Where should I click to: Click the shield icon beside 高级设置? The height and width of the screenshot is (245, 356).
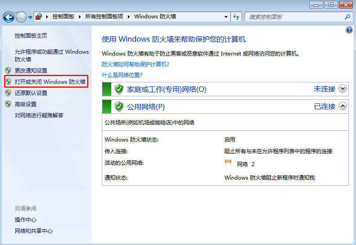[8, 104]
